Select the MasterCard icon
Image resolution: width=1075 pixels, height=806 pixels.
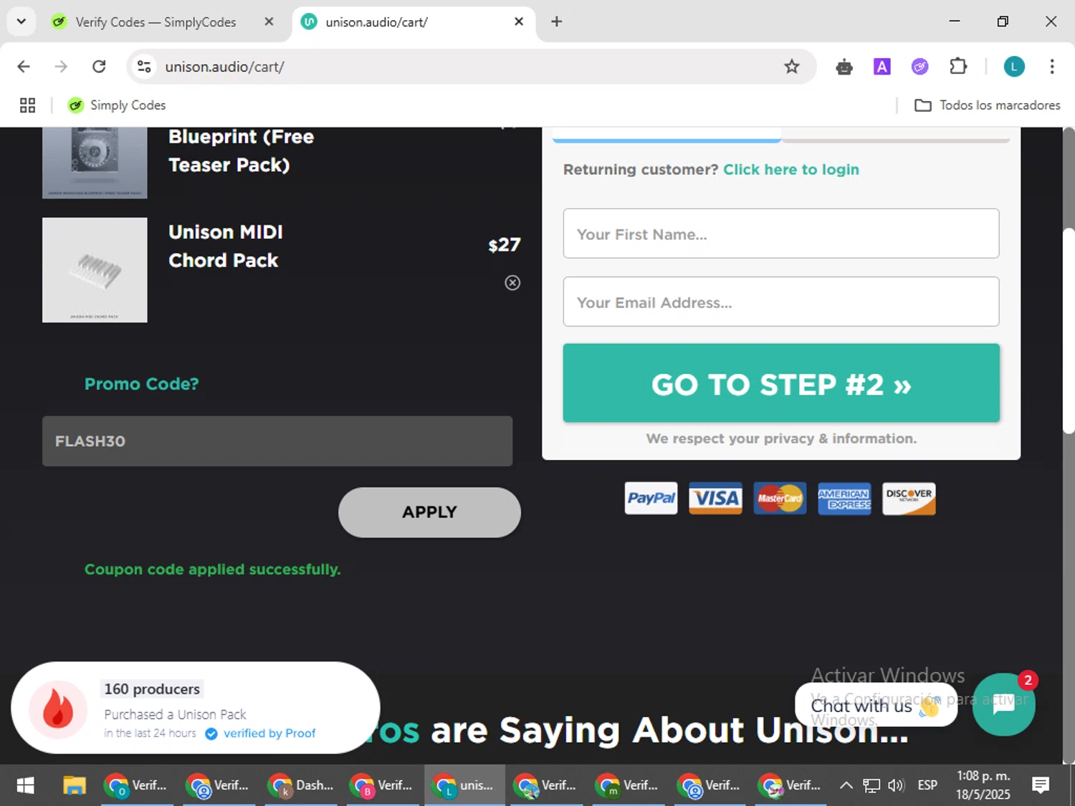pyautogui.click(x=780, y=499)
